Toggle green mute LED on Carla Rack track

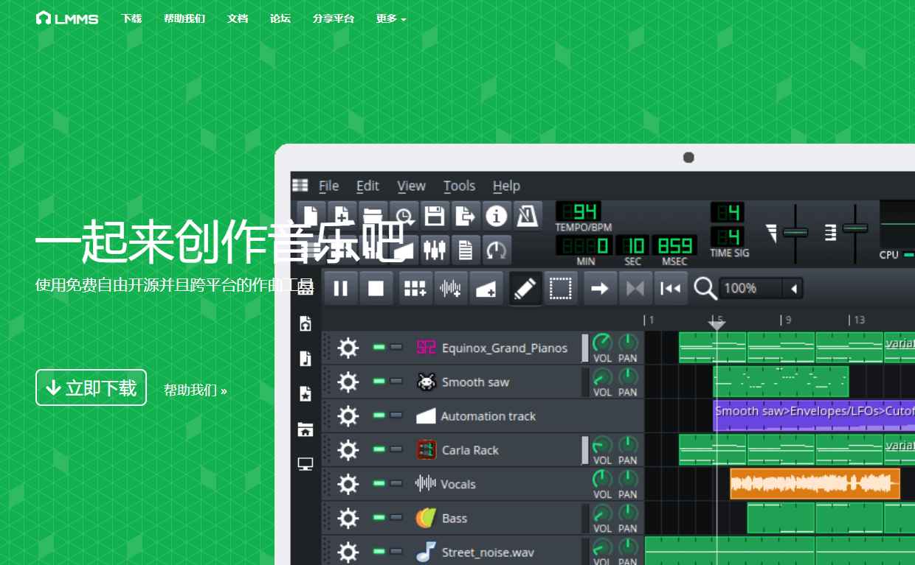pyautogui.click(x=379, y=449)
